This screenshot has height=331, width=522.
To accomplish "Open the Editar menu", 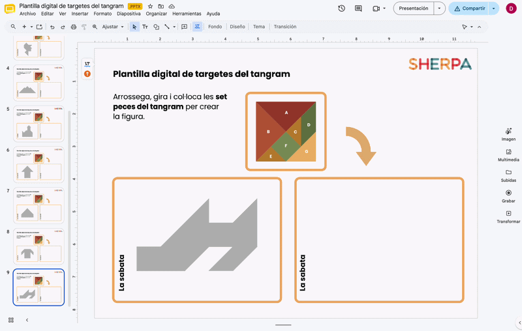I will tap(47, 14).
